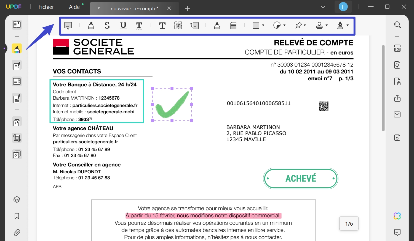Image resolution: width=414 pixels, height=241 pixels.
Task: Select the Underline annotation tool
Action: tap(123, 25)
